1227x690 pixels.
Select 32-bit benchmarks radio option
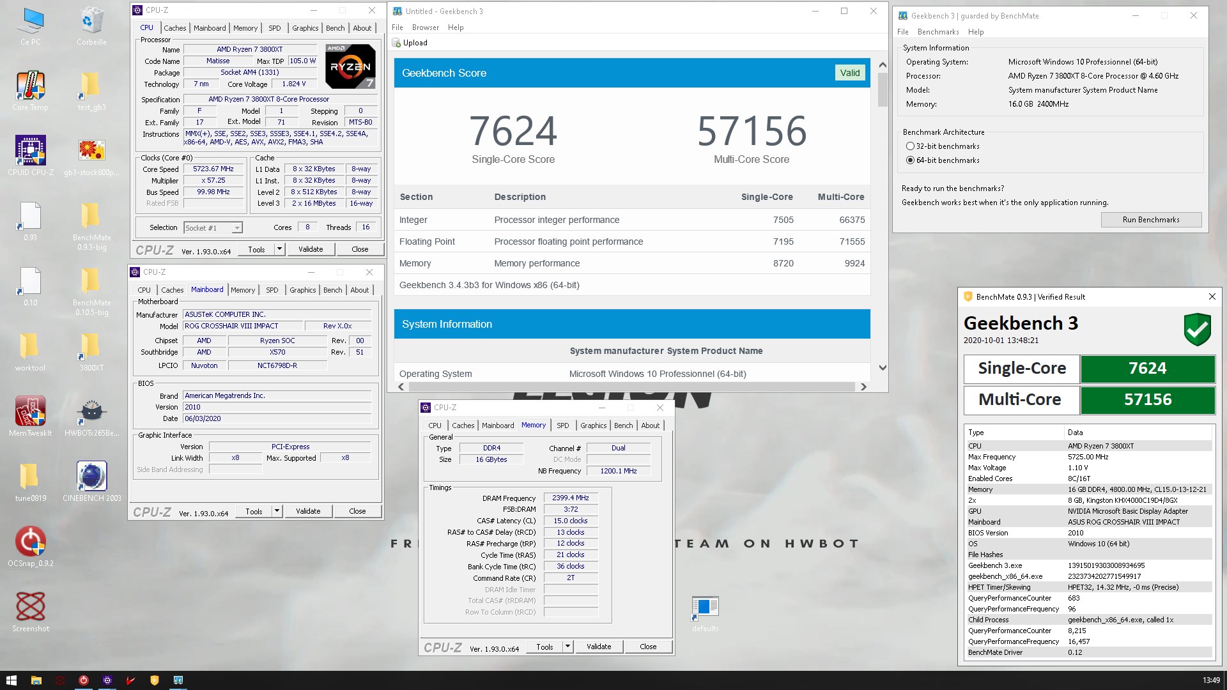[910, 146]
